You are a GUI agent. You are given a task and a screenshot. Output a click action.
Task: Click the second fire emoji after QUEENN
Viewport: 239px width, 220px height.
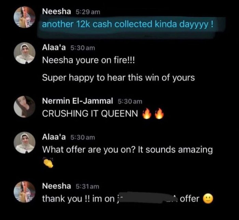[159, 113]
